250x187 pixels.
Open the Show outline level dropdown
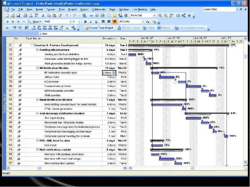click(x=37, y=22)
